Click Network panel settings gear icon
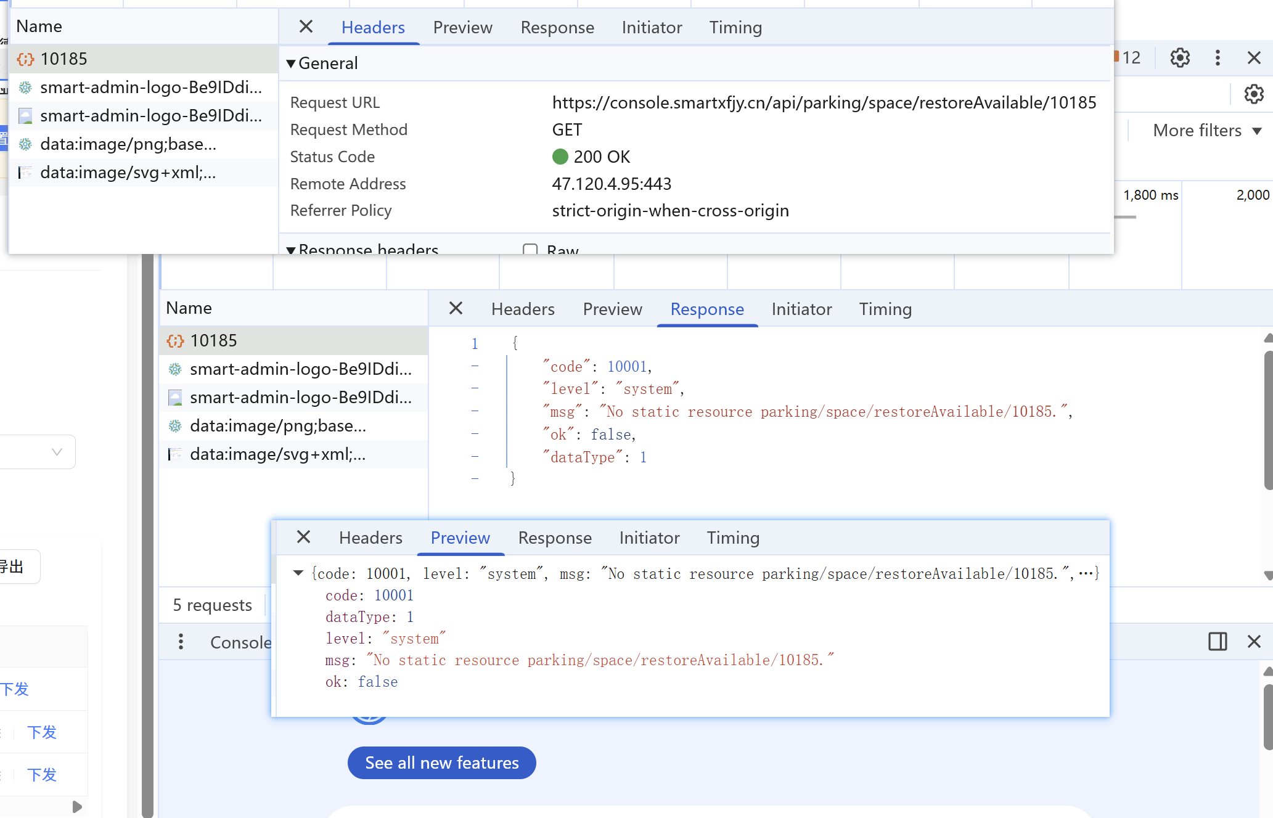 [1253, 94]
